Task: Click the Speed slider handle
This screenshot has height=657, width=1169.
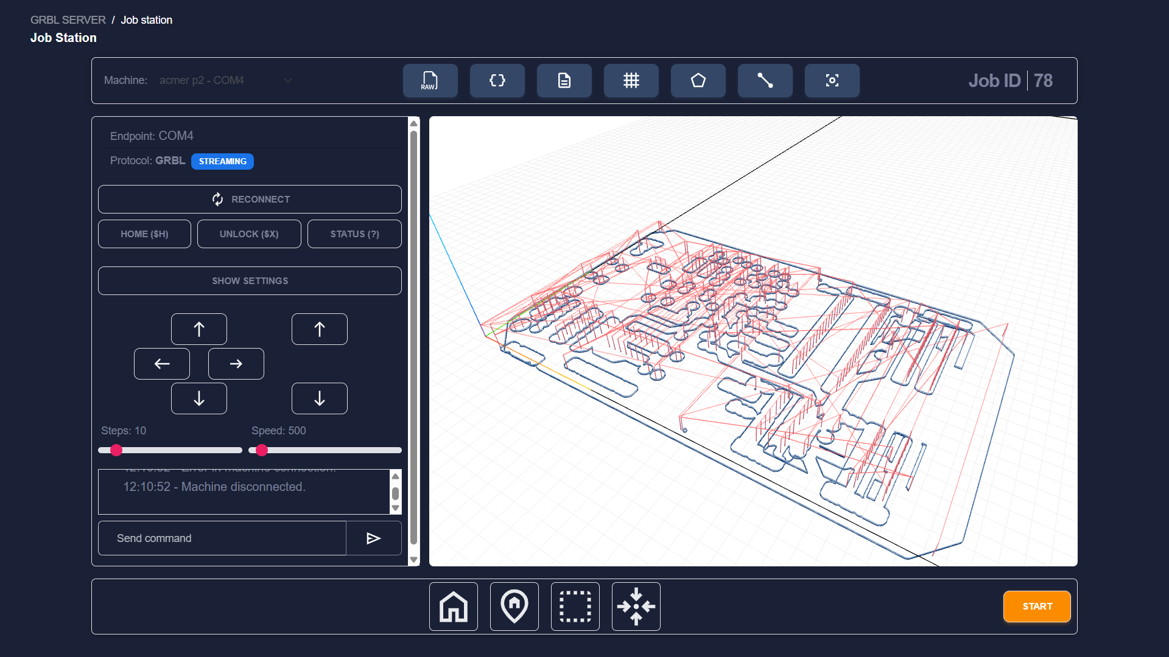Action: [262, 450]
